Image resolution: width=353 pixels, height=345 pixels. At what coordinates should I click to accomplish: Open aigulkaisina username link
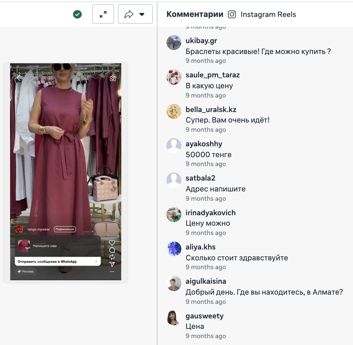click(206, 281)
